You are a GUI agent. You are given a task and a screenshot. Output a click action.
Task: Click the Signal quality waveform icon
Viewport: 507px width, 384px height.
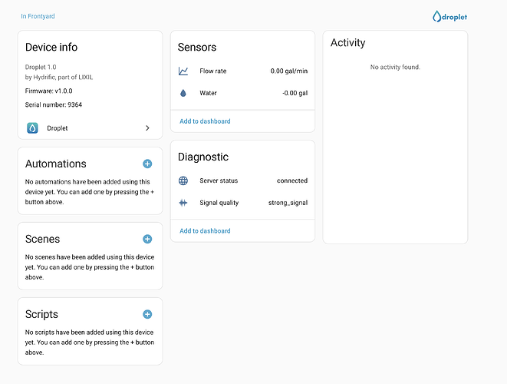tap(183, 203)
